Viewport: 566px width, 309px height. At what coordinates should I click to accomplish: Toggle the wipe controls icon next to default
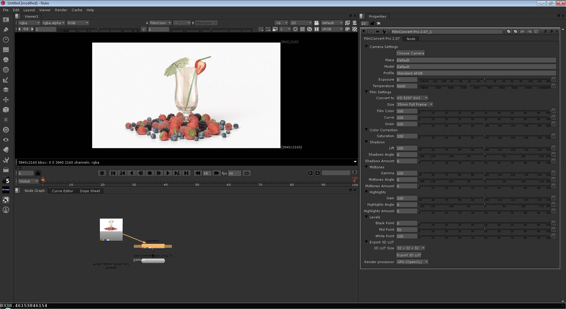[347, 23]
